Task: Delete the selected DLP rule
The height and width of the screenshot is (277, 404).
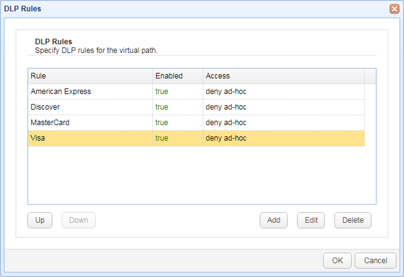Action: tap(352, 220)
